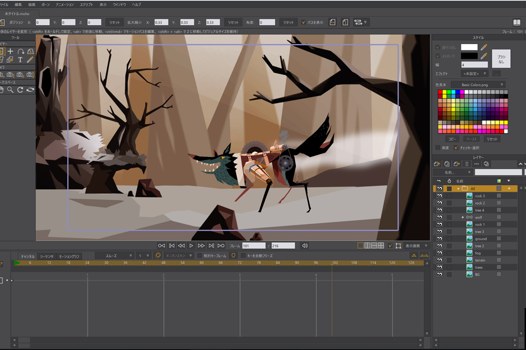Enable the 相対キーフレーム checkbox
The height and width of the screenshot is (350, 526).
click(199, 256)
